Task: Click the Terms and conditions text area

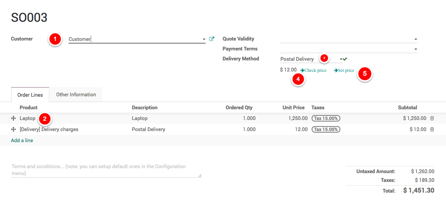Action: (106, 170)
